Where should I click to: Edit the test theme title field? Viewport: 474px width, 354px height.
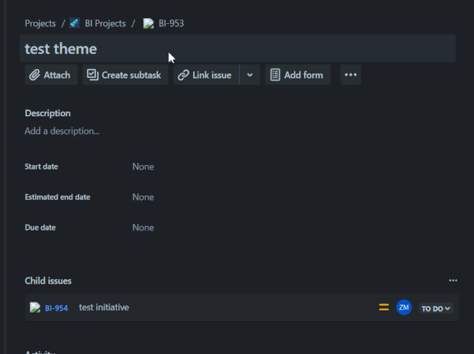pyautogui.click(x=237, y=49)
